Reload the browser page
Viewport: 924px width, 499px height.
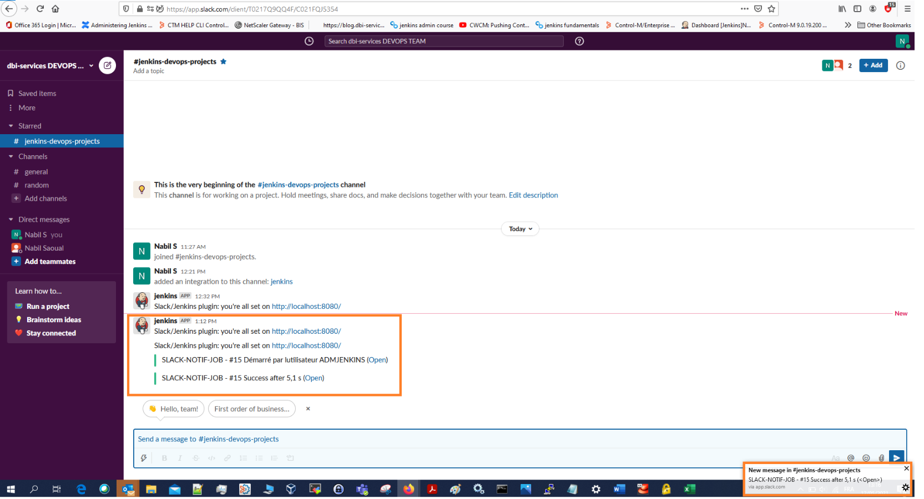40,9
